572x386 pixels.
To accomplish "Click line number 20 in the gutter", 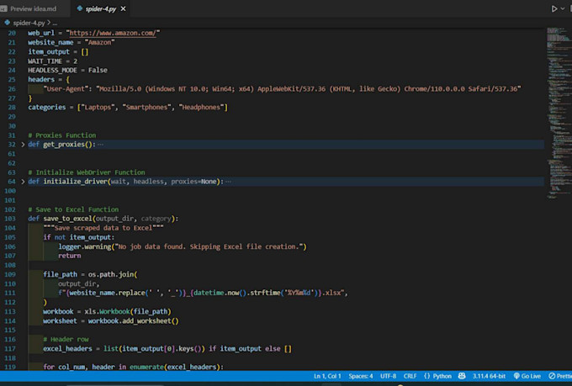I will pos(12,33).
